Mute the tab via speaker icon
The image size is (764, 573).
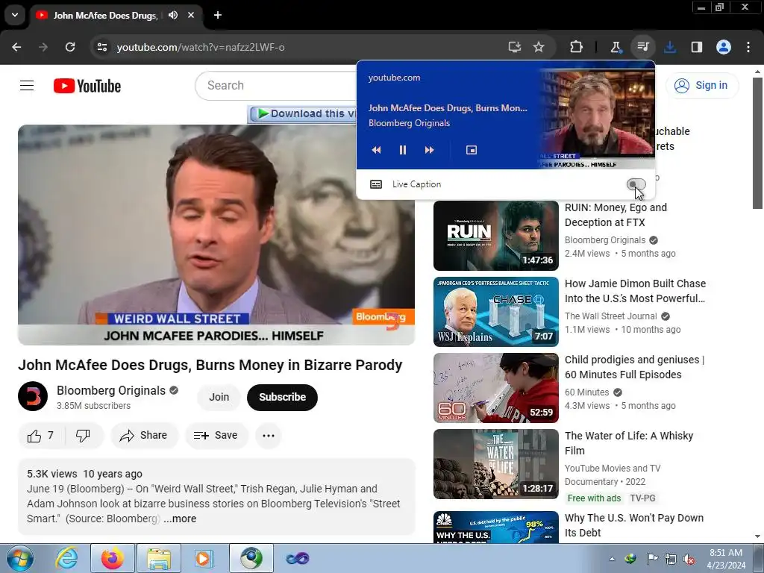tap(173, 15)
